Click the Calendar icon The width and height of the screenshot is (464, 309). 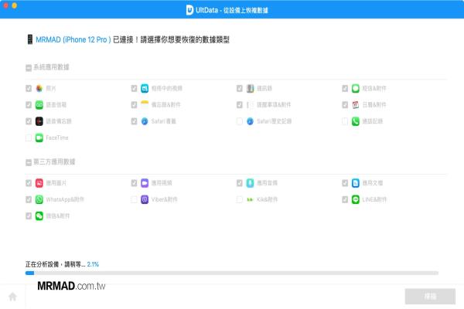click(356, 105)
